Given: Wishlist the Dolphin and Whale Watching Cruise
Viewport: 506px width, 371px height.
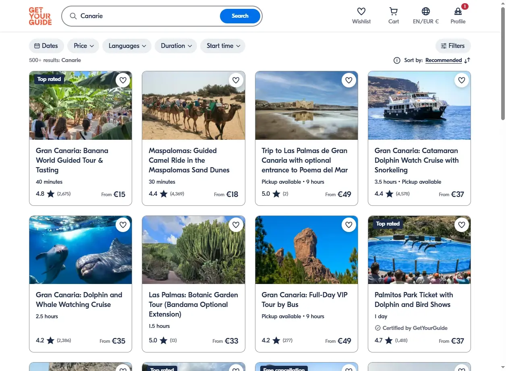Looking at the screenshot, I should tap(123, 225).
